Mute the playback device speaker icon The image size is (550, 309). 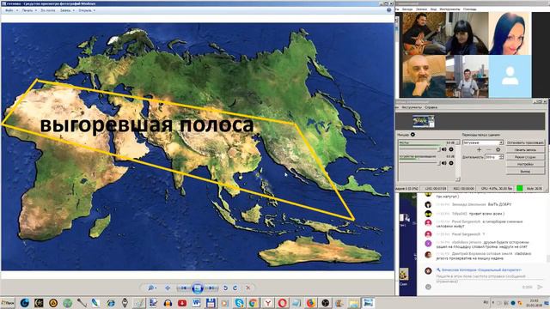pos(444,163)
